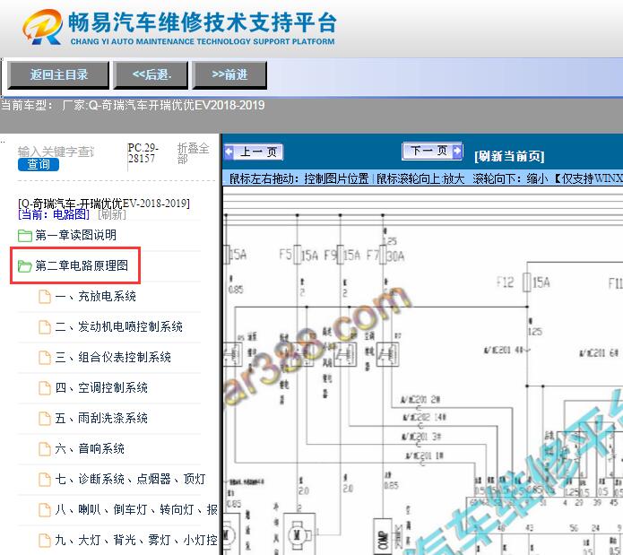Click the 查询 search button
Image resolution: width=623 pixels, height=555 pixels.
tap(39, 164)
